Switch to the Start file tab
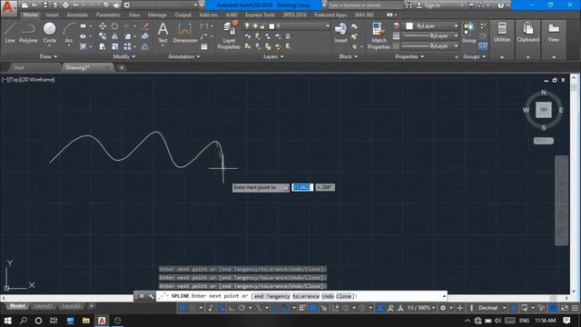Image resolution: width=581 pixels, height=327 pixels. point(19,67)
